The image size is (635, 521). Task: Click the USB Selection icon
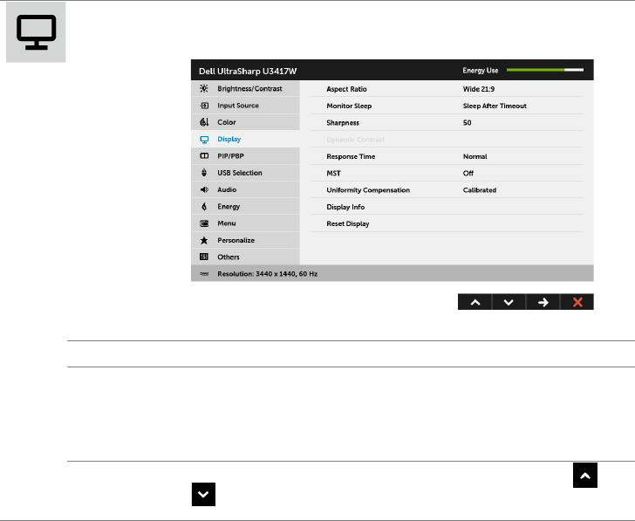(x=204, y=173)
